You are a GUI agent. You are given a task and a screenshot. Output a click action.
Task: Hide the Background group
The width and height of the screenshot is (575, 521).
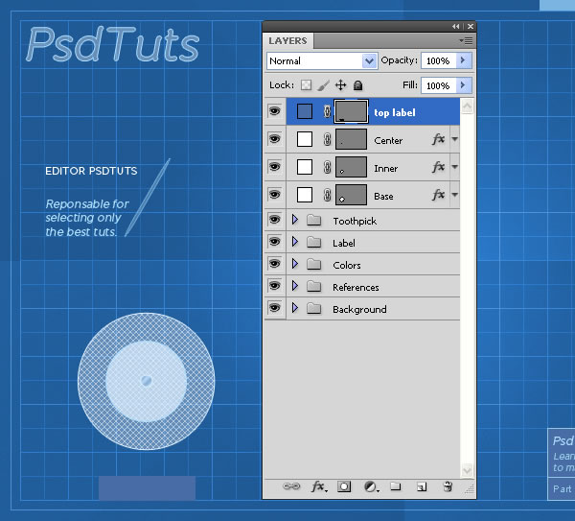click(275, 308)
